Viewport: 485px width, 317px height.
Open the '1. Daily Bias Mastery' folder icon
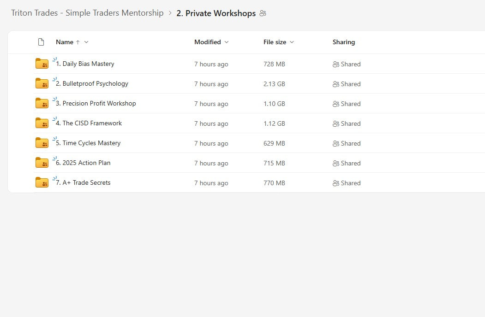(42, 64)
